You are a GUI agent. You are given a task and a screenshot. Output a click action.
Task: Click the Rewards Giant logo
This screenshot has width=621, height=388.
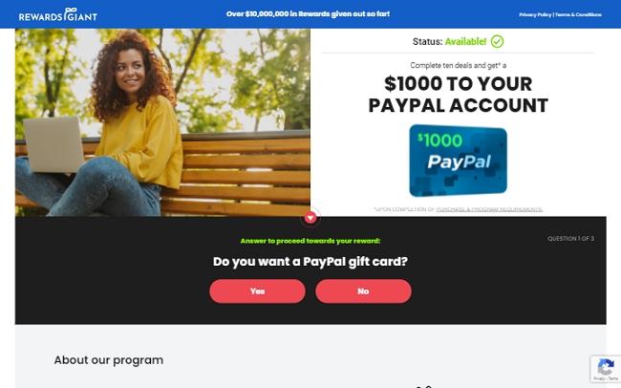tap(58, 14)
